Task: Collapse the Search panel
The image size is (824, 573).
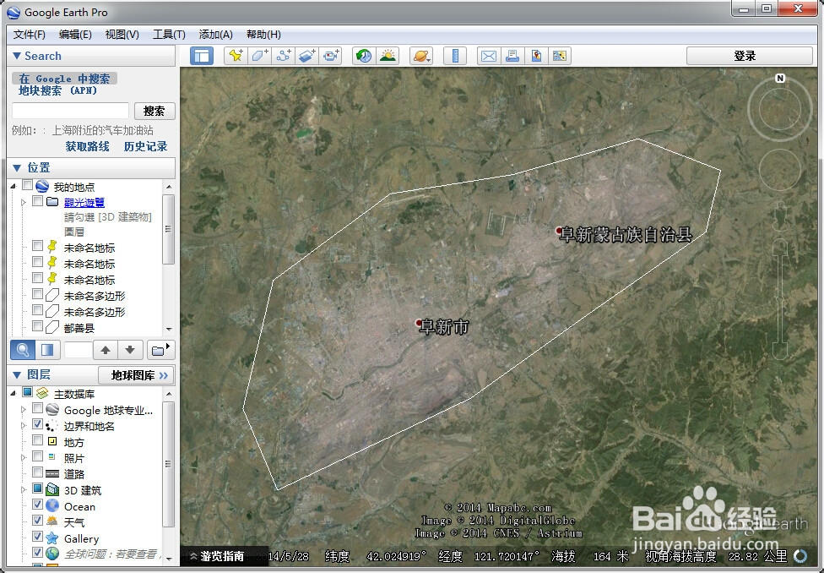Action: click(17, 56)
